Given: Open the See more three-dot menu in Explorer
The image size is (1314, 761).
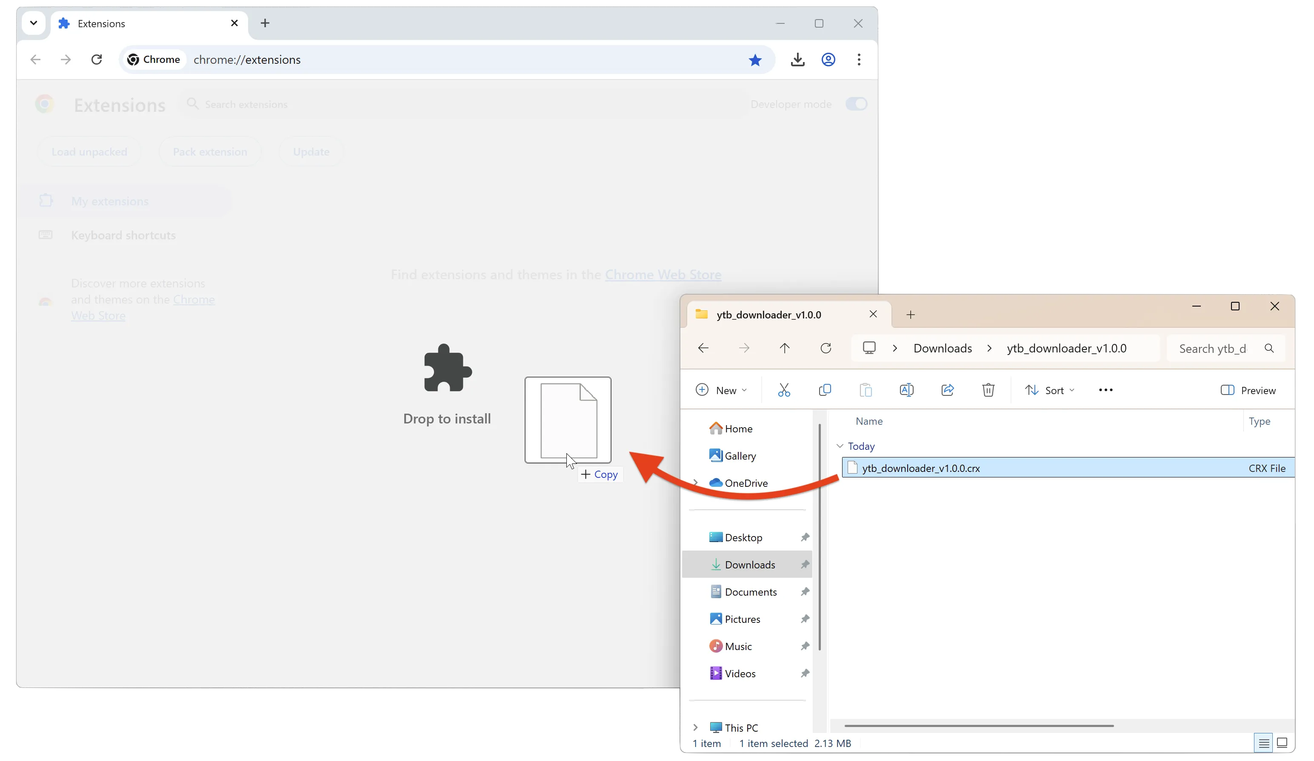Looking at the screenshot, I should pyautogui.click(x=1105, y=390).
